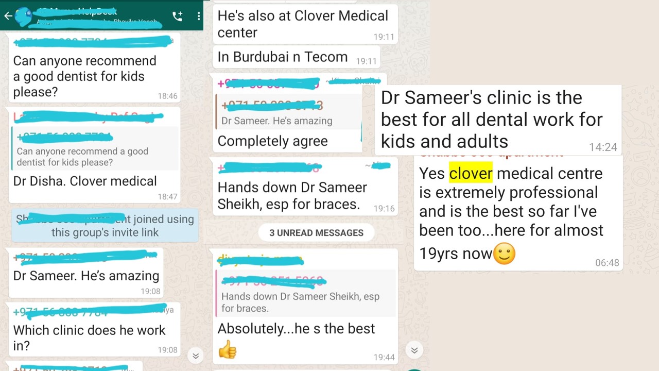Open the three-dot overflow menu
The height and width of the screenshot is (371, 659).
coord(199,16)
